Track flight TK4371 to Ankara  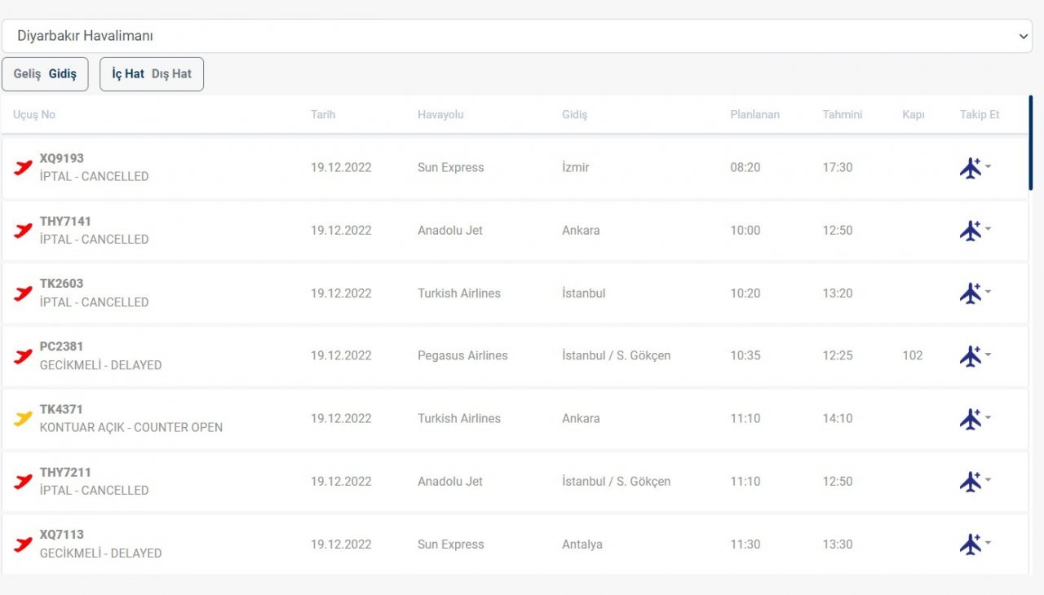click(970, 419)
